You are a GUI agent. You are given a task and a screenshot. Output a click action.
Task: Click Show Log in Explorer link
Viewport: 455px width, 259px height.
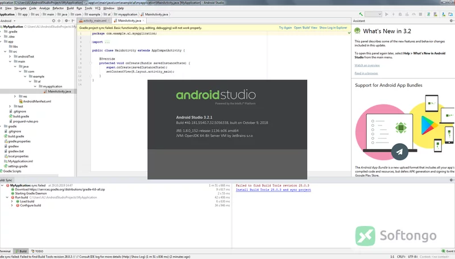tap(333, 28)
